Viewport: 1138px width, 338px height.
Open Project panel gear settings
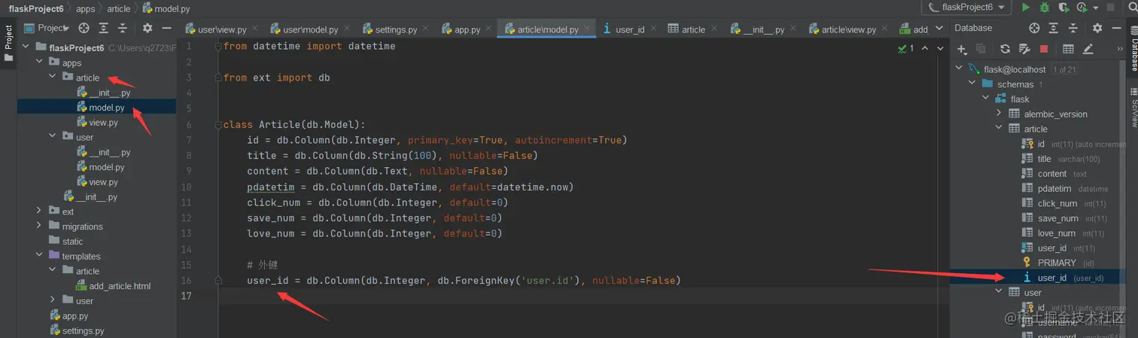coord(148,28)
